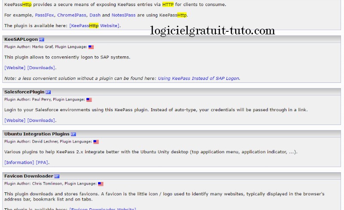
Task: Click 'Login to your Salesforce environments' sentence
Action: pos(156,110)
